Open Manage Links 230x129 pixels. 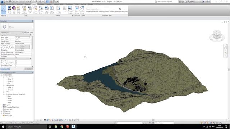click(x=41, y=10)
